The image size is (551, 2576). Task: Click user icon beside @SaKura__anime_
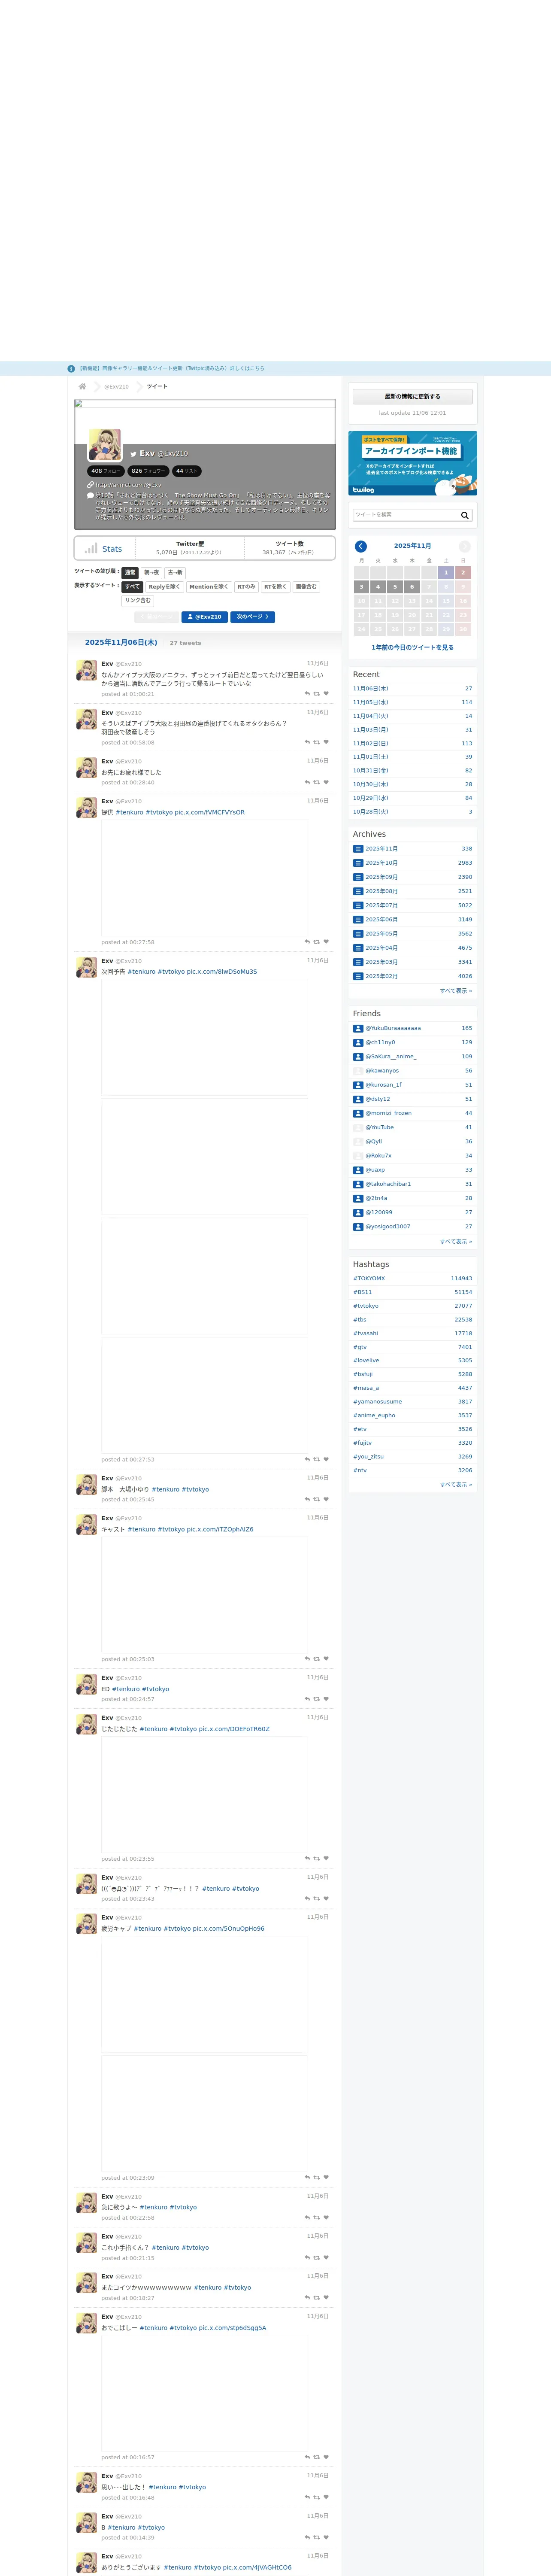(358, 1056)
